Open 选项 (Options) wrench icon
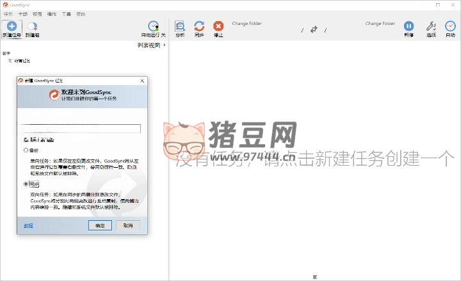Viewport: 461px width, 281px height. pos(431,26)
